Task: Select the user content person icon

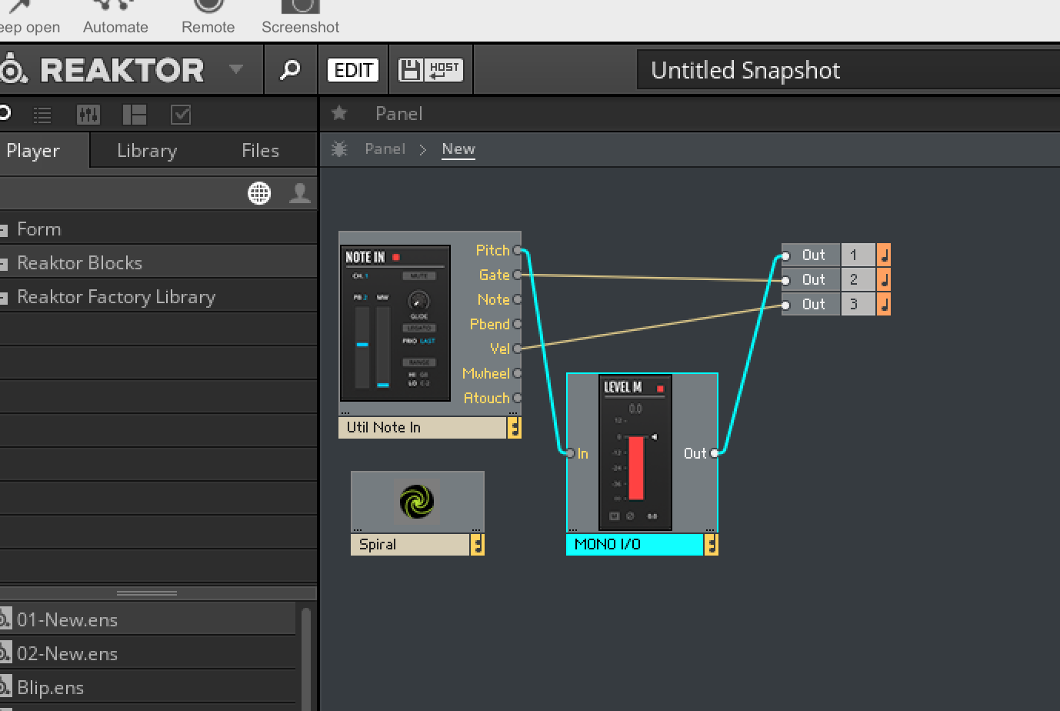Action: point(299,193)
